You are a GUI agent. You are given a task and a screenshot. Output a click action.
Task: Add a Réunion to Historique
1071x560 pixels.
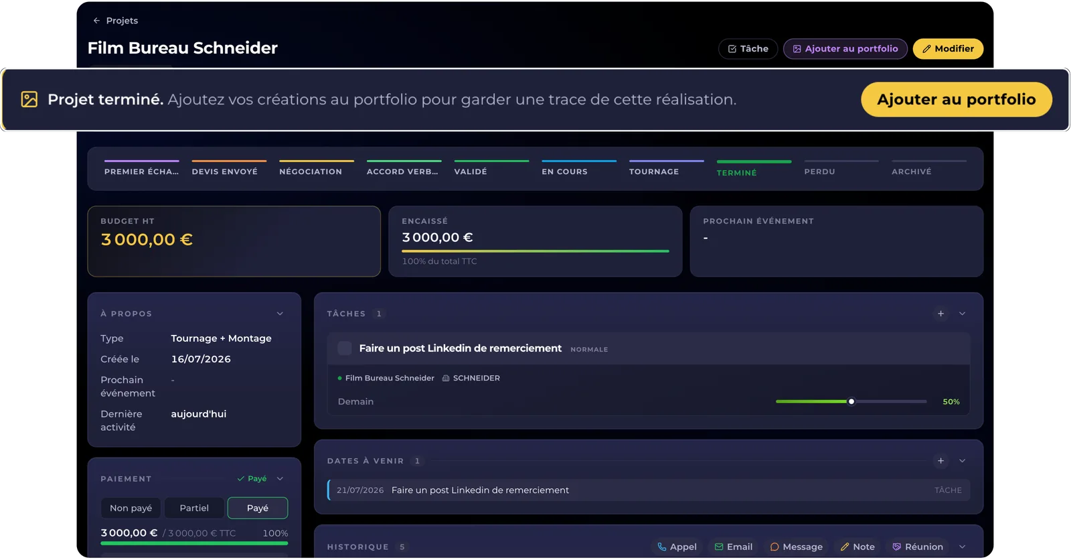[917, 547]
